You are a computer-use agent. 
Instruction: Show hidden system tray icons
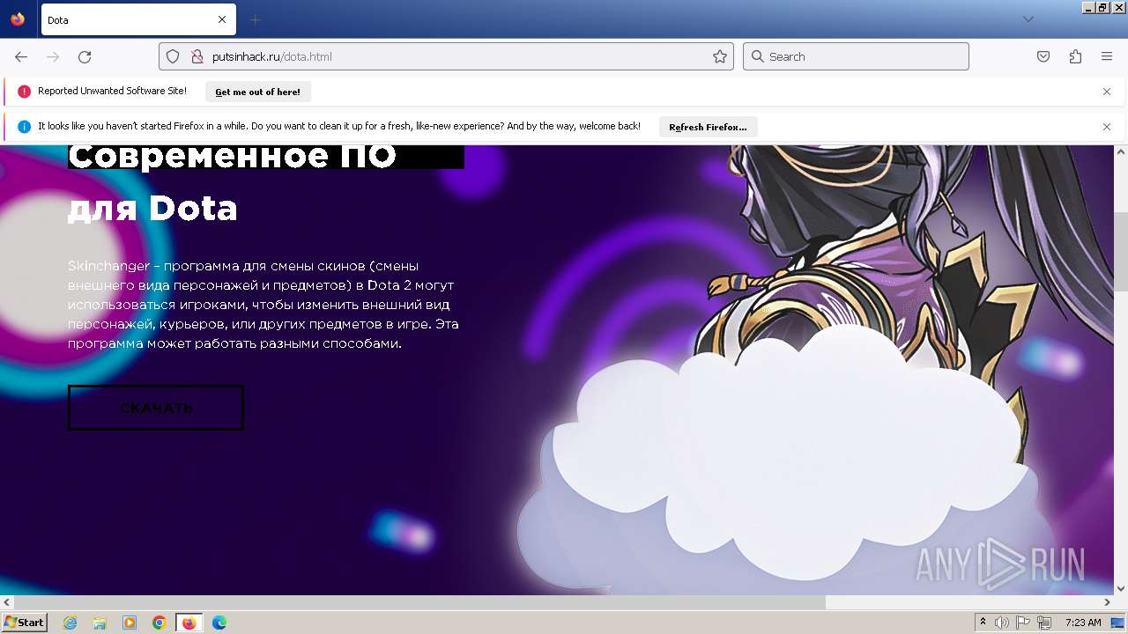coord(983,623)
